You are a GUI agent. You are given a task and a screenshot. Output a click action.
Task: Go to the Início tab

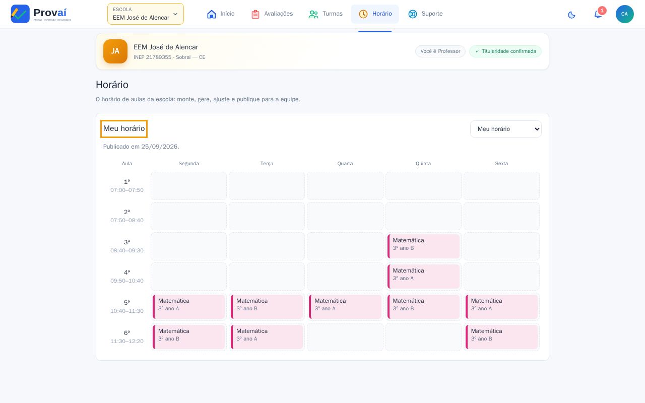(221, 14)
